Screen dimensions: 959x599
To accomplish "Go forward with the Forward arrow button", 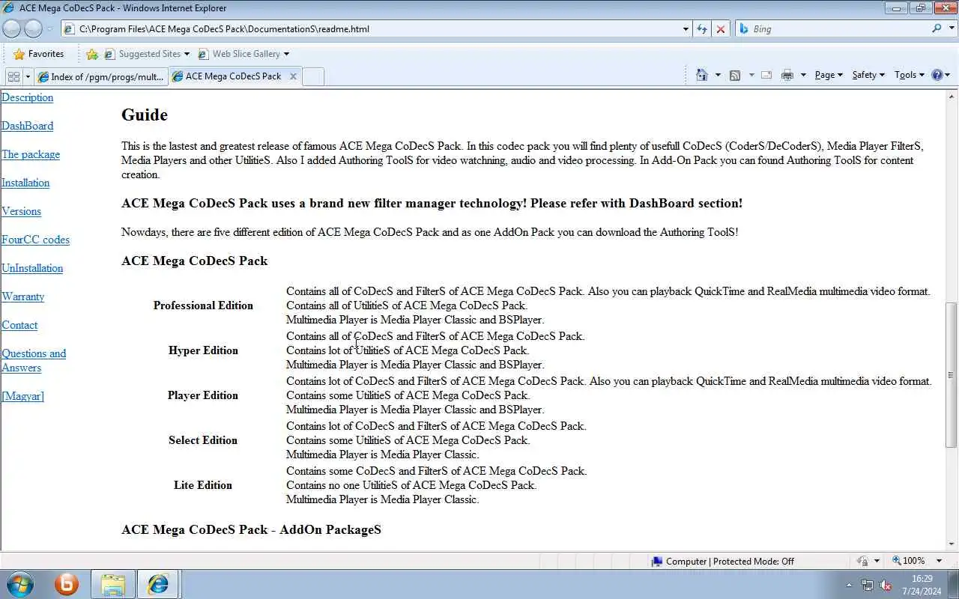I will coord(33,28).
